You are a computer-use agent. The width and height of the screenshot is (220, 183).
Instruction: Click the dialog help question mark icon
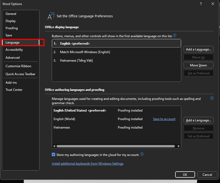tap(201, 4)
